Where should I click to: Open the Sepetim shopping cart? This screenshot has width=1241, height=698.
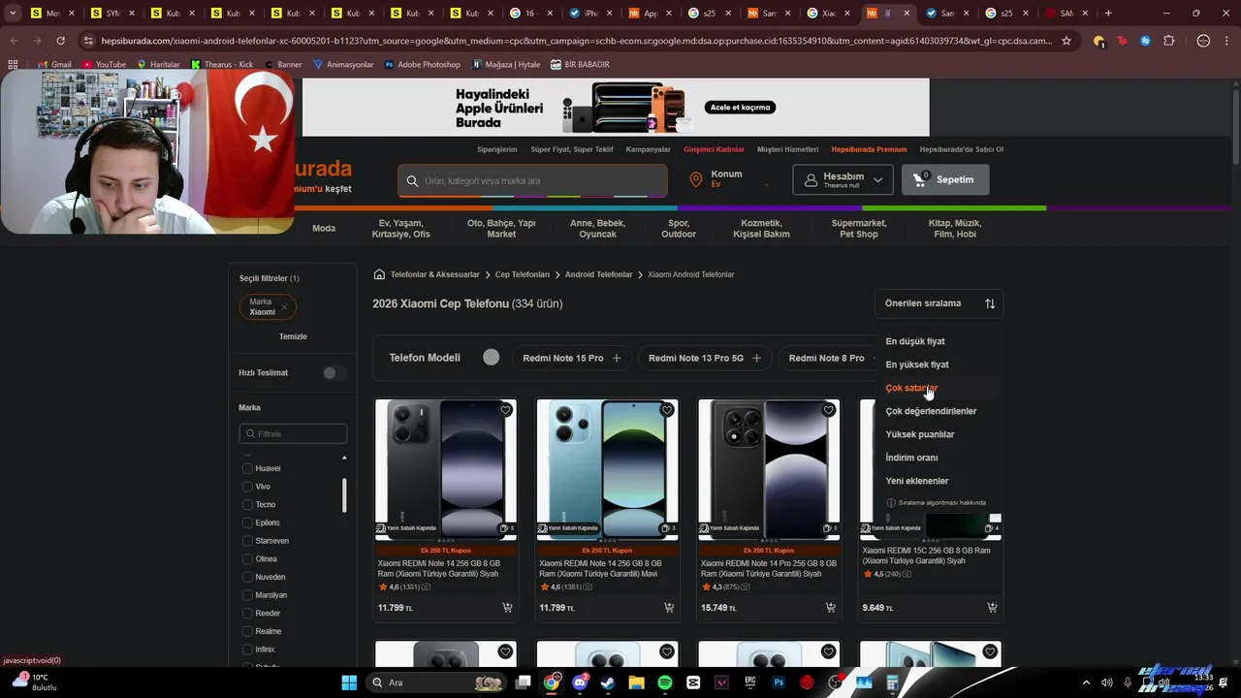(x=945, y=179)
